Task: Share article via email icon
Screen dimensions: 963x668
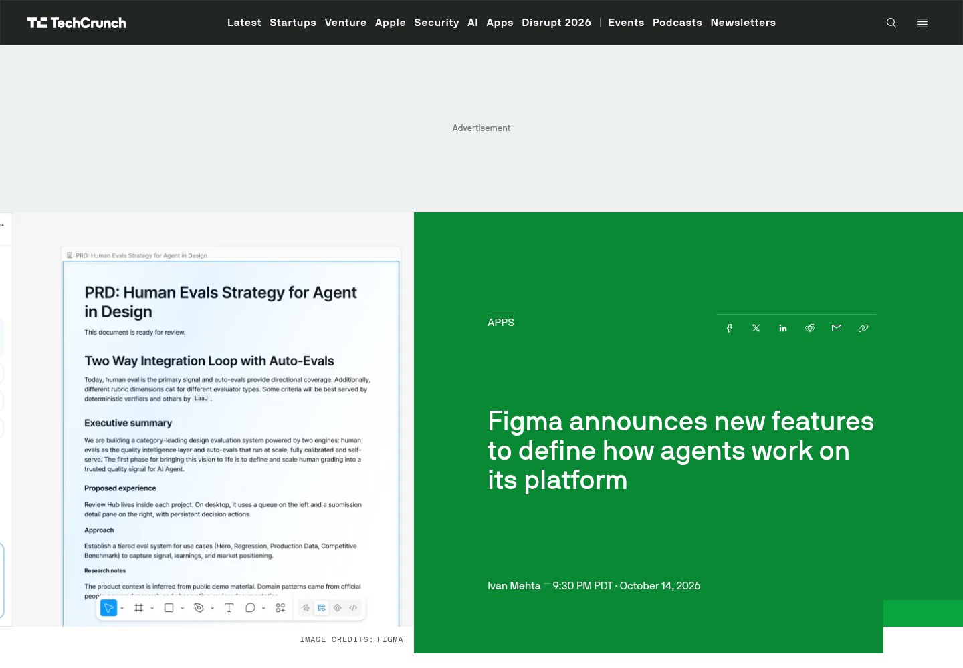Action: pos(837,328)
